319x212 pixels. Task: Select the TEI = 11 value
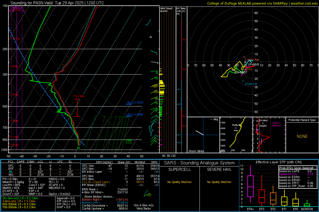[x=54, y=182]
